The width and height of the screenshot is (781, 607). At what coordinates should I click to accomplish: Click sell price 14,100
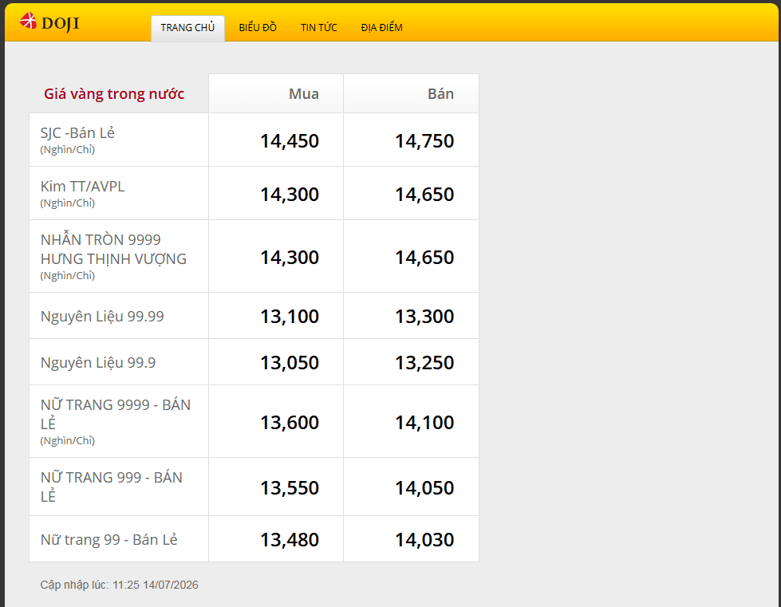(424, 422)
